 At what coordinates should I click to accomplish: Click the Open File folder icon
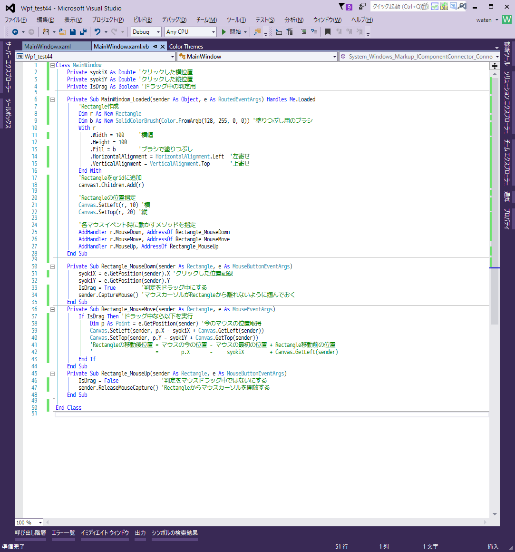(62, 32)
